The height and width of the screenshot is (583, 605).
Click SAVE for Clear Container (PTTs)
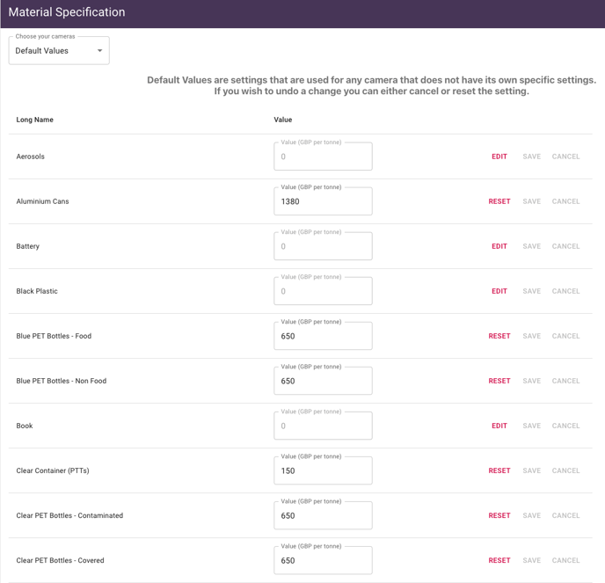531,470
